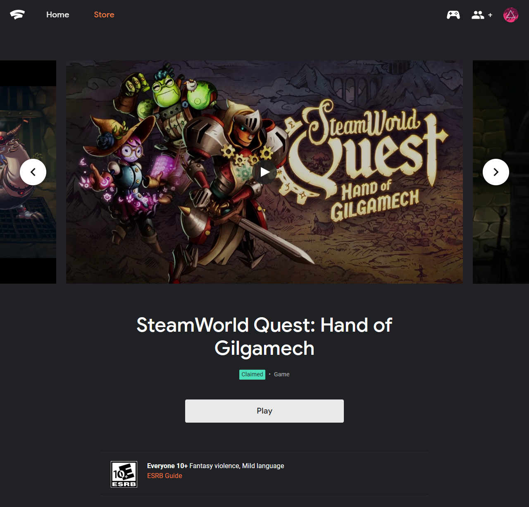
Task: Click the Everyone 10+ Fantasy violence text
Action: click(215, 466)
